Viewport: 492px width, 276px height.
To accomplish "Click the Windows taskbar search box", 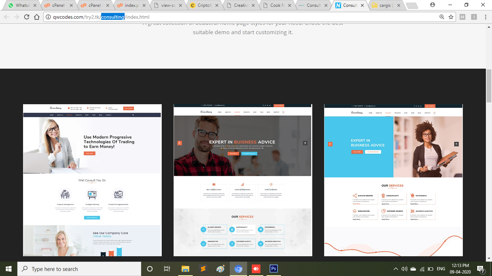I will (x=80, y=269).
